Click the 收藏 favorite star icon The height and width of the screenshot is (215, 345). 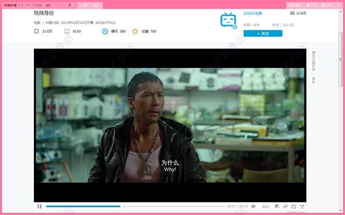pos(135,32)
